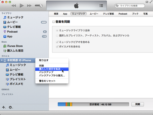The width and height of the screenshot is (153, 115).
Task: Click the add playlist plus button
Action: (4, 107)
